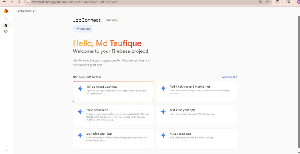Click the site info icon in address bar
The height and width of the screenshot is (154, 300).
[28, 2]
